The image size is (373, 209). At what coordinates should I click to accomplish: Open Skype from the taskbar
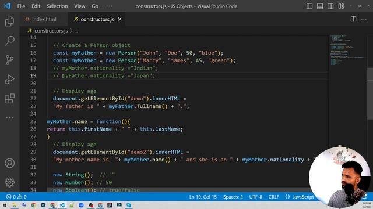pyautogui.click(x=129, y=205)
